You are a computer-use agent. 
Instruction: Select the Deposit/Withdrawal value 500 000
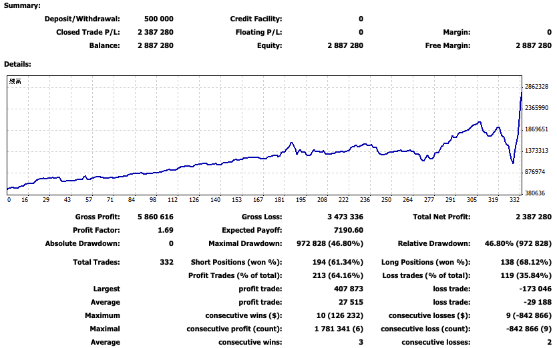[159, 19]
